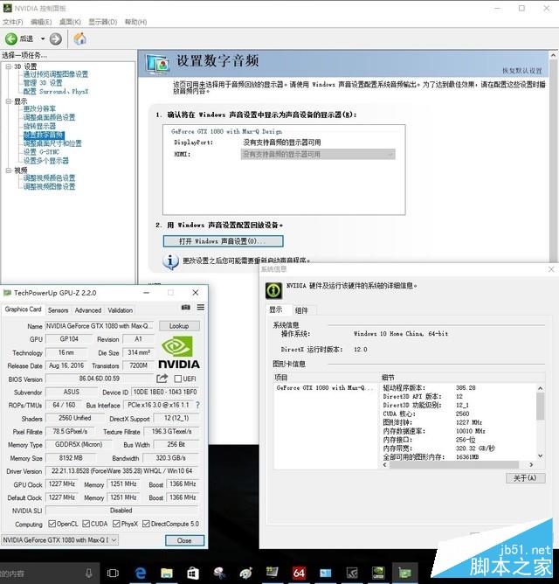Open the GPU-Z hamburger menu icon
Viewport: 559px width, 584px height.
[201, 307]
